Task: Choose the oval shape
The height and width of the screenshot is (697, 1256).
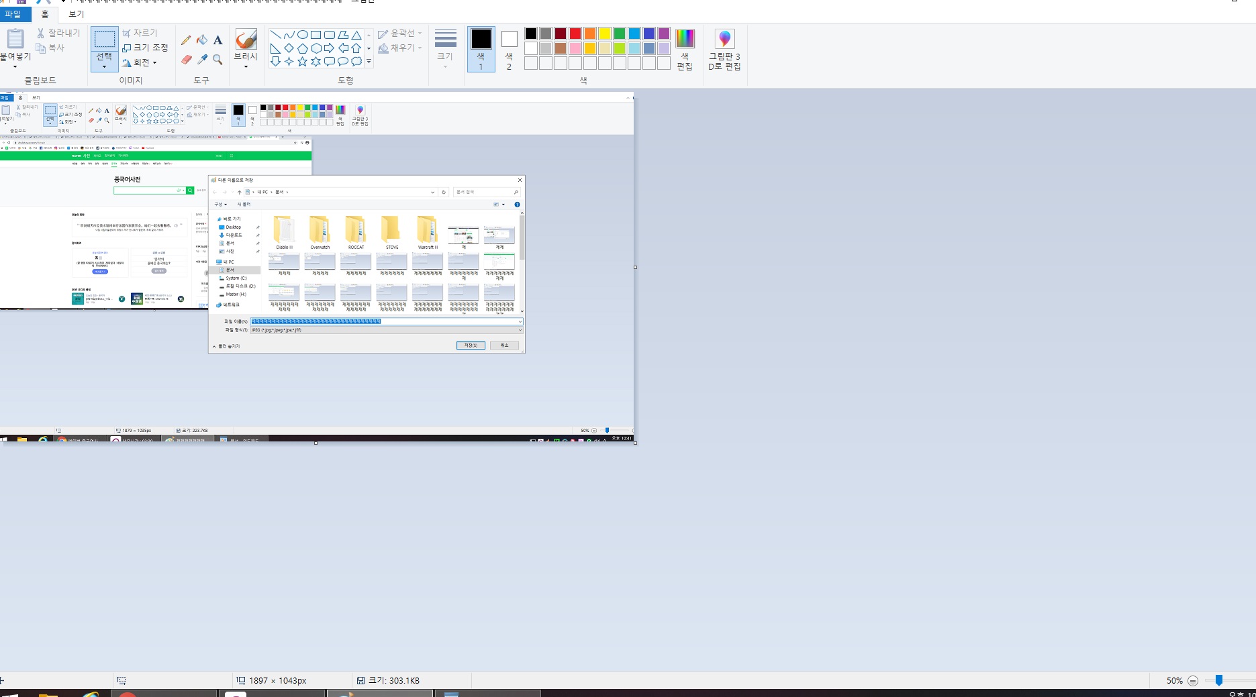Action: pos(302,35)
